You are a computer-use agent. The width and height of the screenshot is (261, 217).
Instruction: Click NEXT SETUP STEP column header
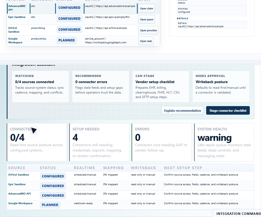tap(183, 168)
